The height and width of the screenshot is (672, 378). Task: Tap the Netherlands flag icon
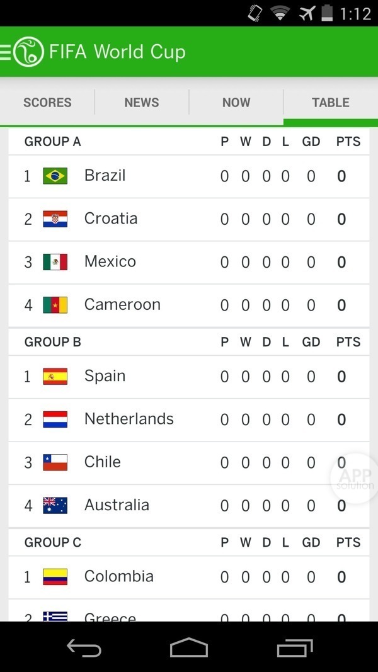[55, 419]
